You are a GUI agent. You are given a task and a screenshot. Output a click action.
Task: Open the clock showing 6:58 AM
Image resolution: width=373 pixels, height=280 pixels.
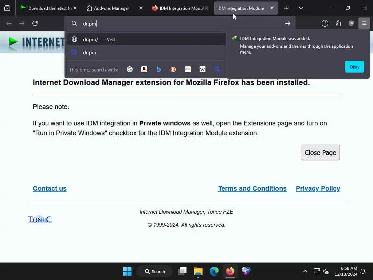pos(346,271)
